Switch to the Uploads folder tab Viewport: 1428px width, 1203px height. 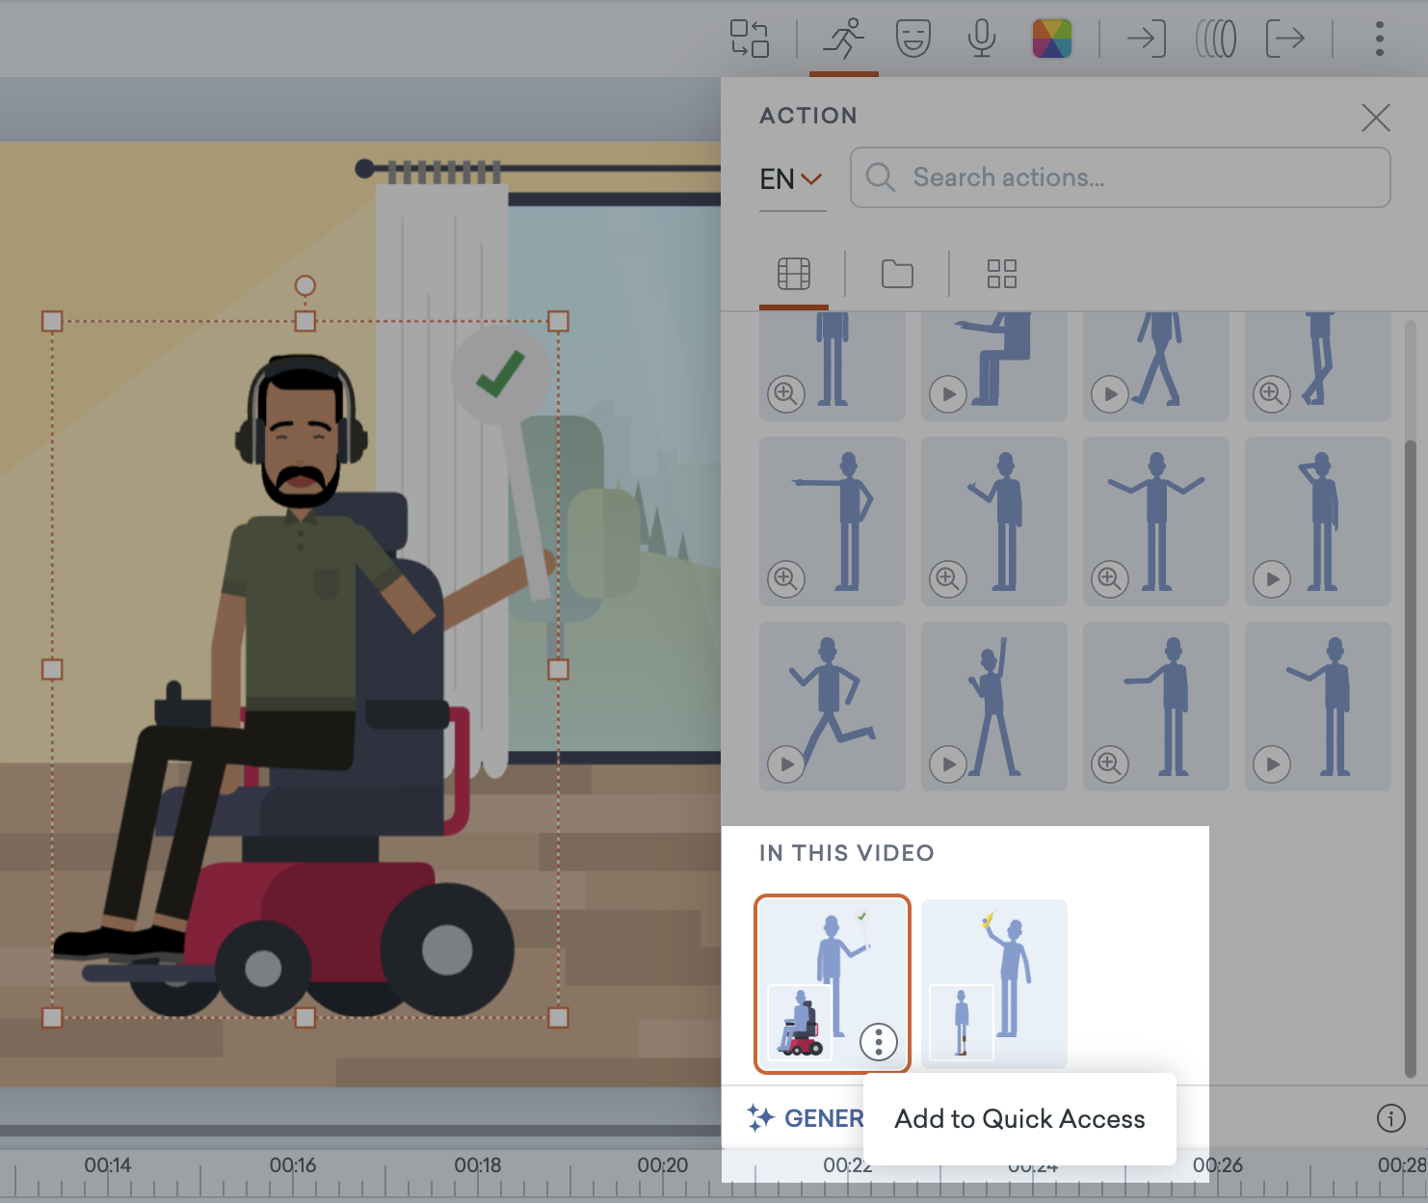[897, 275]
